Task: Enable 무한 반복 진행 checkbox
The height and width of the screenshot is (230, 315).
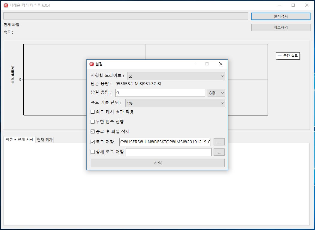Action: 93,121
